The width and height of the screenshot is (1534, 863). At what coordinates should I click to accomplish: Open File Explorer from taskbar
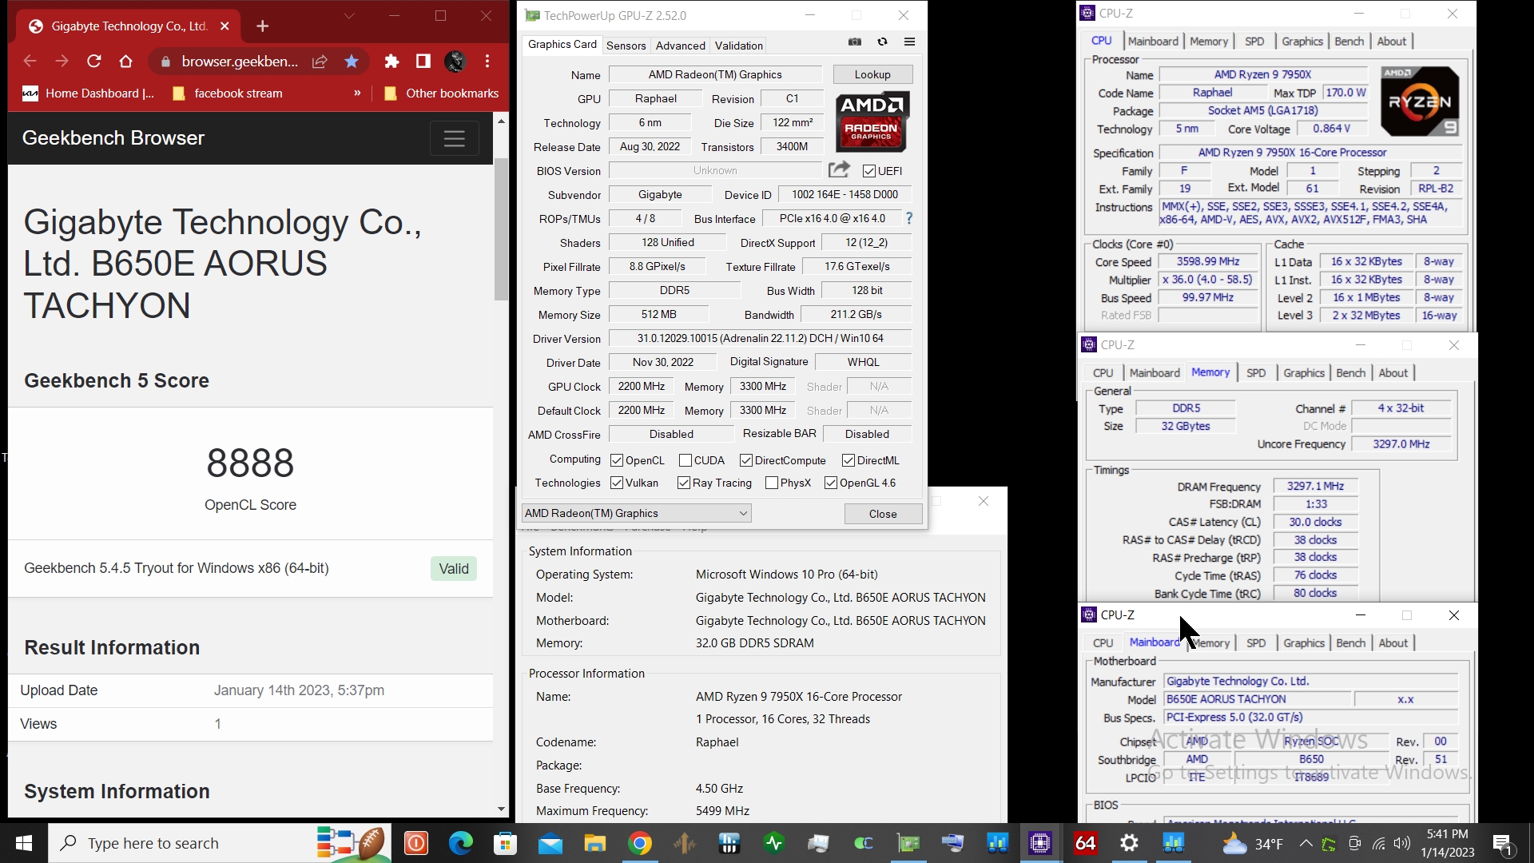pos(595,843)
